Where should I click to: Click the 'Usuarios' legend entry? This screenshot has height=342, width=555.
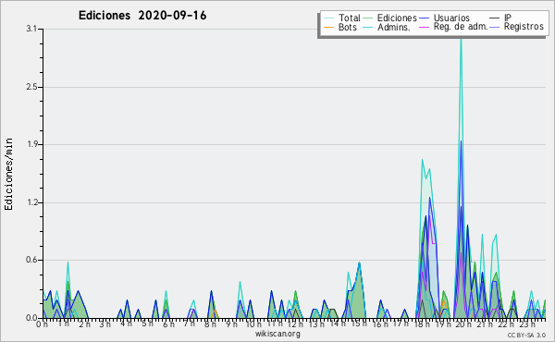[x=451, y=18]
